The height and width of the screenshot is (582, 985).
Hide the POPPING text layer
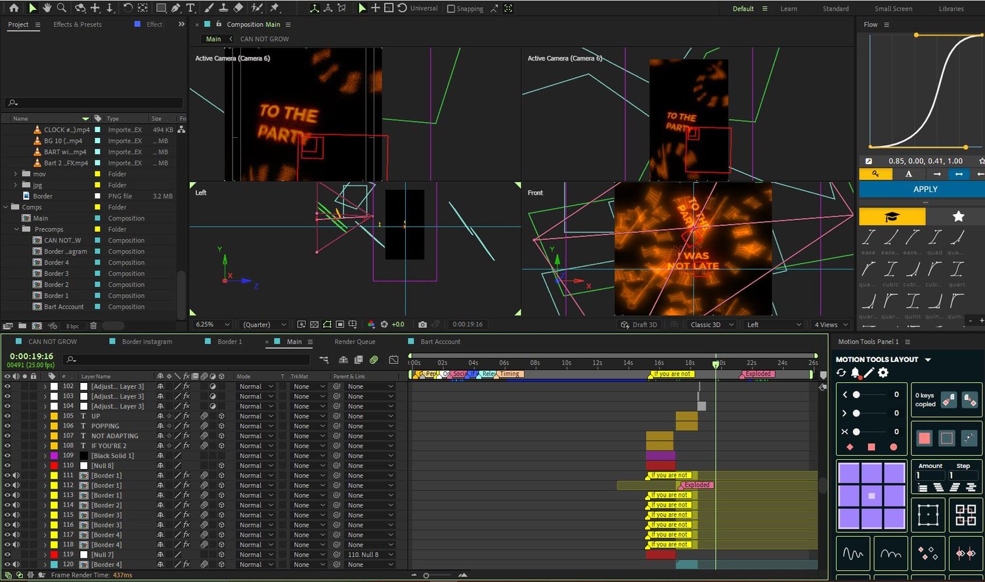(7, 426)
